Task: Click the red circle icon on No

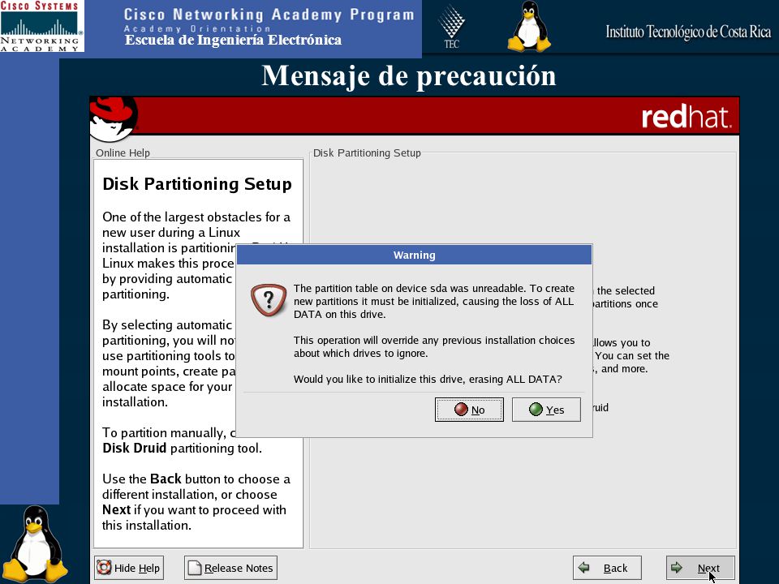Action: pyautogui.click(x=461, y=409)
